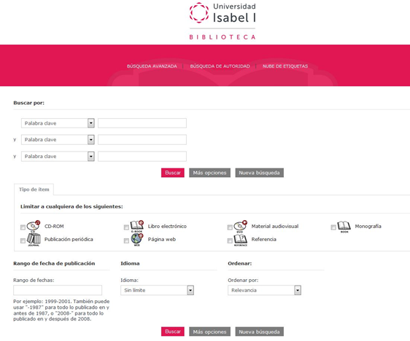Viewport: 410px width, 341px height.
Task: Click the bottom Nueva búsqueda button
Action: point(260,332)
